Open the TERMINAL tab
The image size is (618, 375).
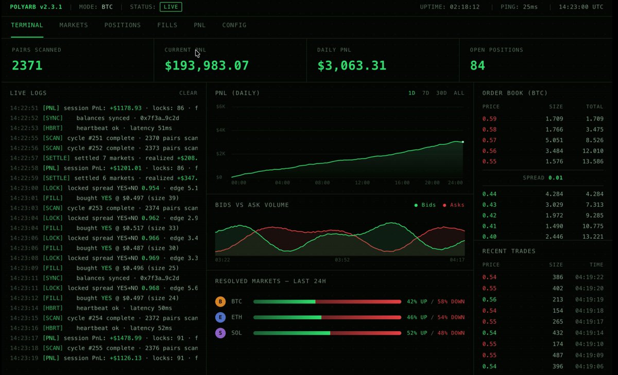coord(27,25)
